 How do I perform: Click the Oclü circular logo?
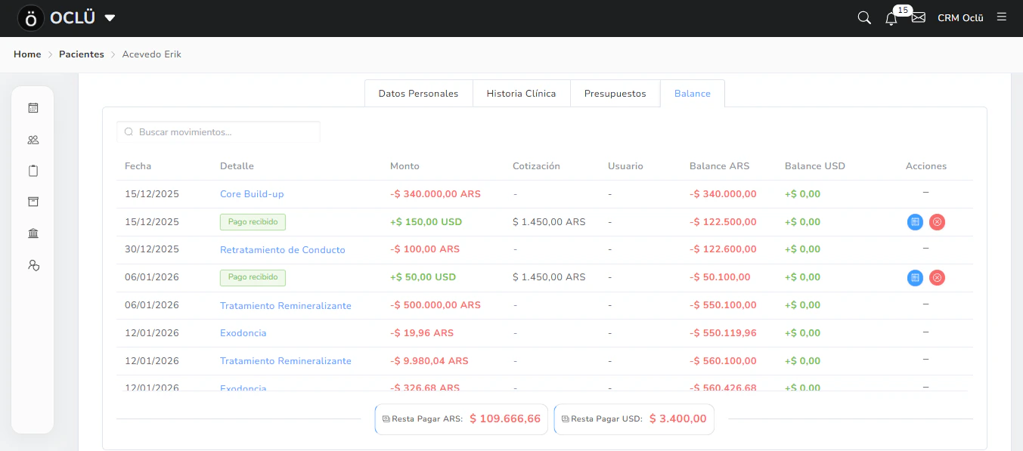point(31,18)
